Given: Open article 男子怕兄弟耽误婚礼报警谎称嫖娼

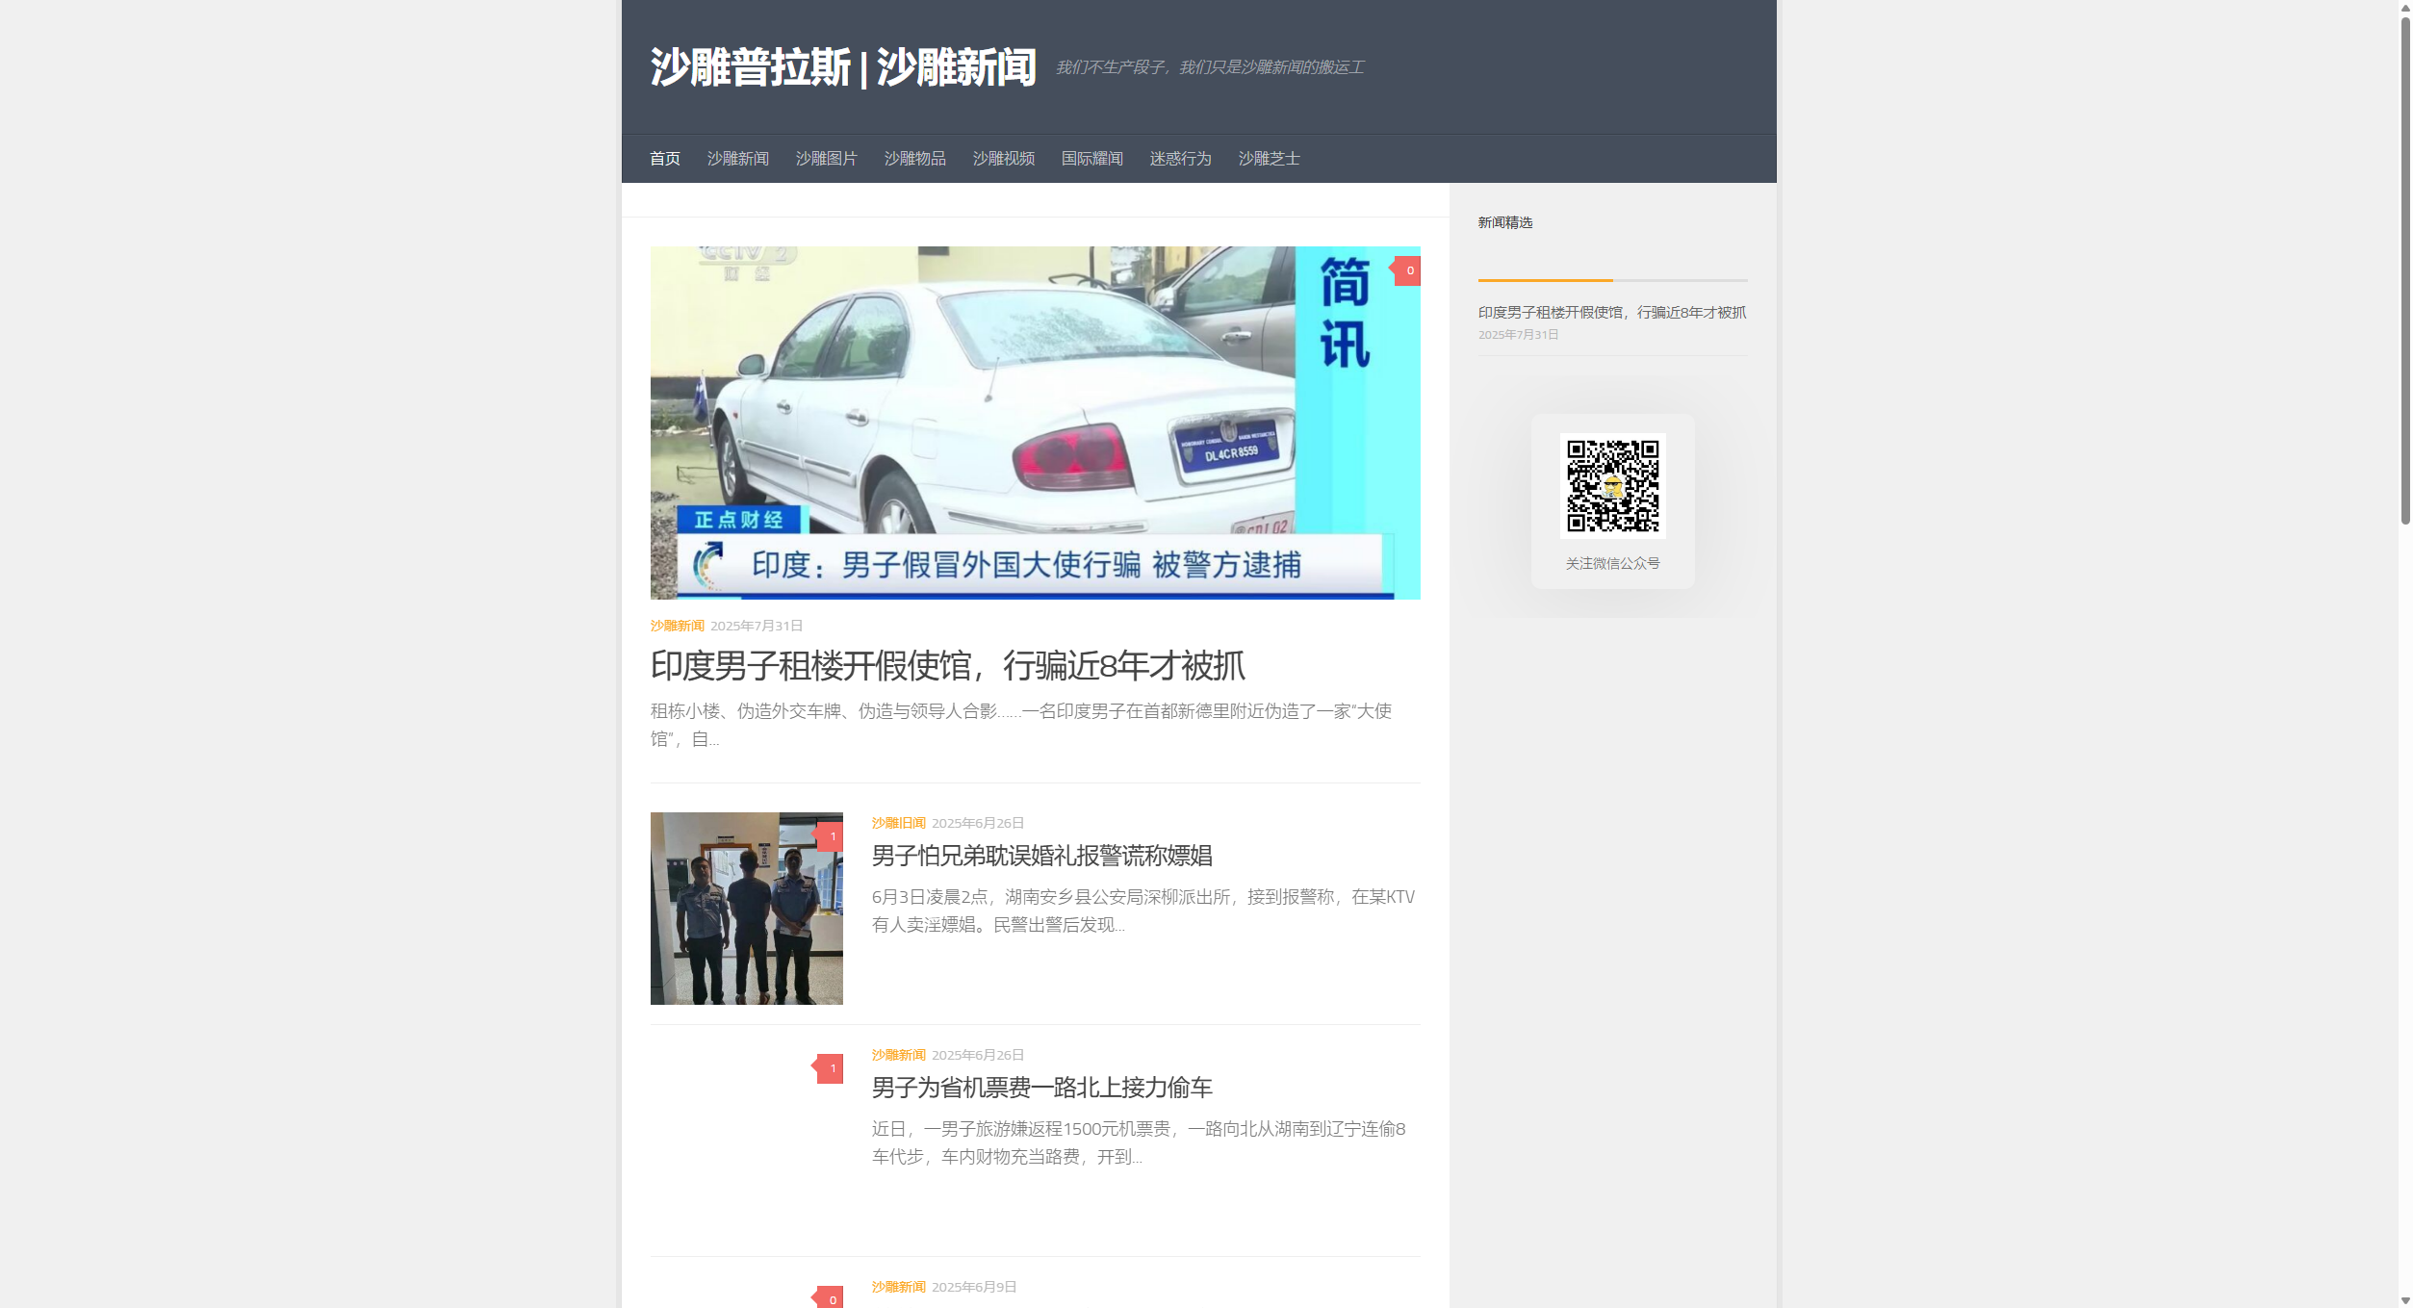Looking at the screenshot, I should 1041,856.
